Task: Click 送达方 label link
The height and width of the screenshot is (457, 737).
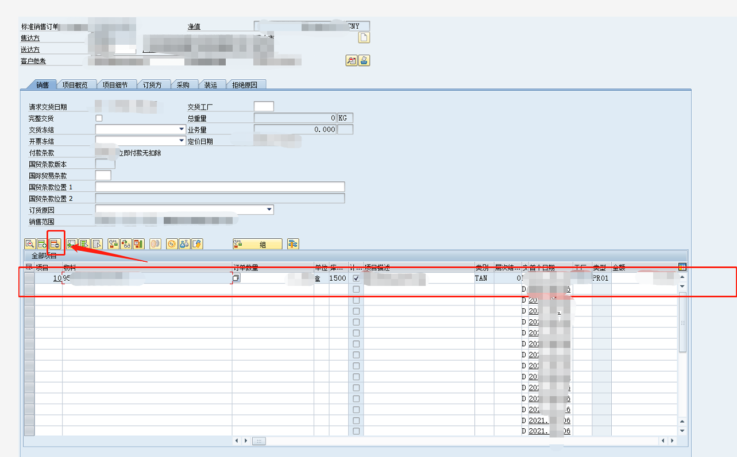Action: pyautogui.click(x=30, y=49)
